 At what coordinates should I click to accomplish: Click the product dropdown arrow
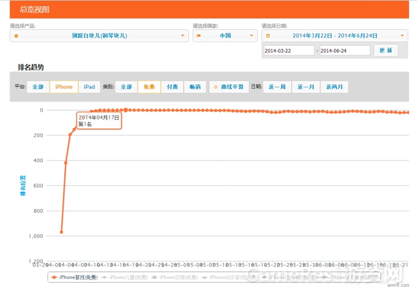[183, 35]
